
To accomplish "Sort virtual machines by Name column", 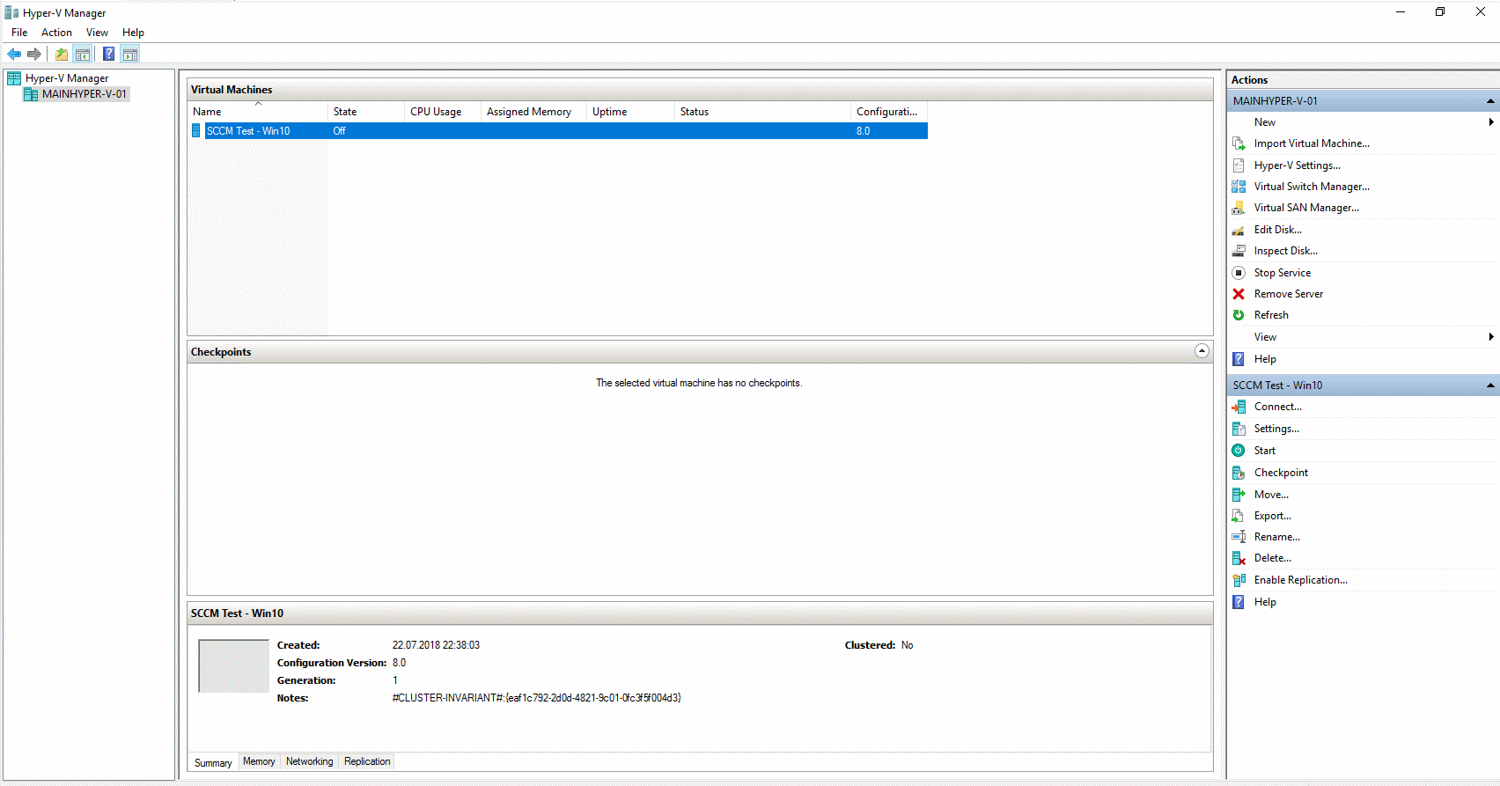I will coord(258,112).
